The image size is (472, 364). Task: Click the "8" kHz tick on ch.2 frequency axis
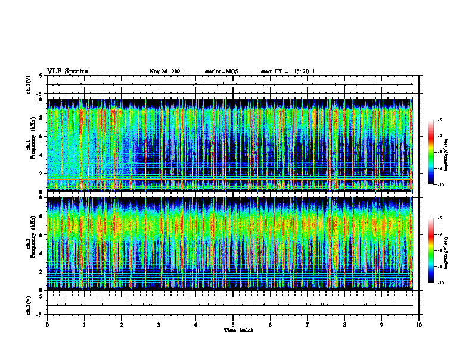point(42,216)
